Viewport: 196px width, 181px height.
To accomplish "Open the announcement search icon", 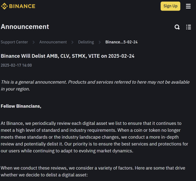I will click(177, 27).
